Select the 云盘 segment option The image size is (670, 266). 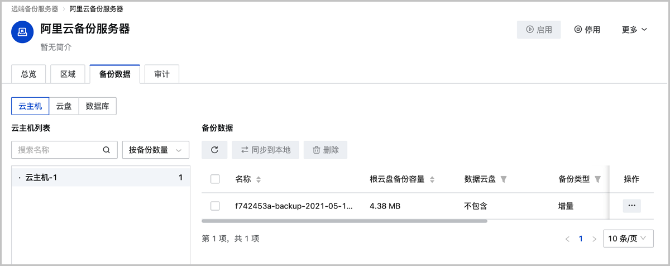(x=64, y=106)
